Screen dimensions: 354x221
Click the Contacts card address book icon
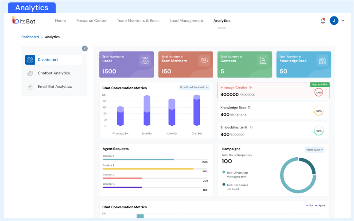point(263,60)
